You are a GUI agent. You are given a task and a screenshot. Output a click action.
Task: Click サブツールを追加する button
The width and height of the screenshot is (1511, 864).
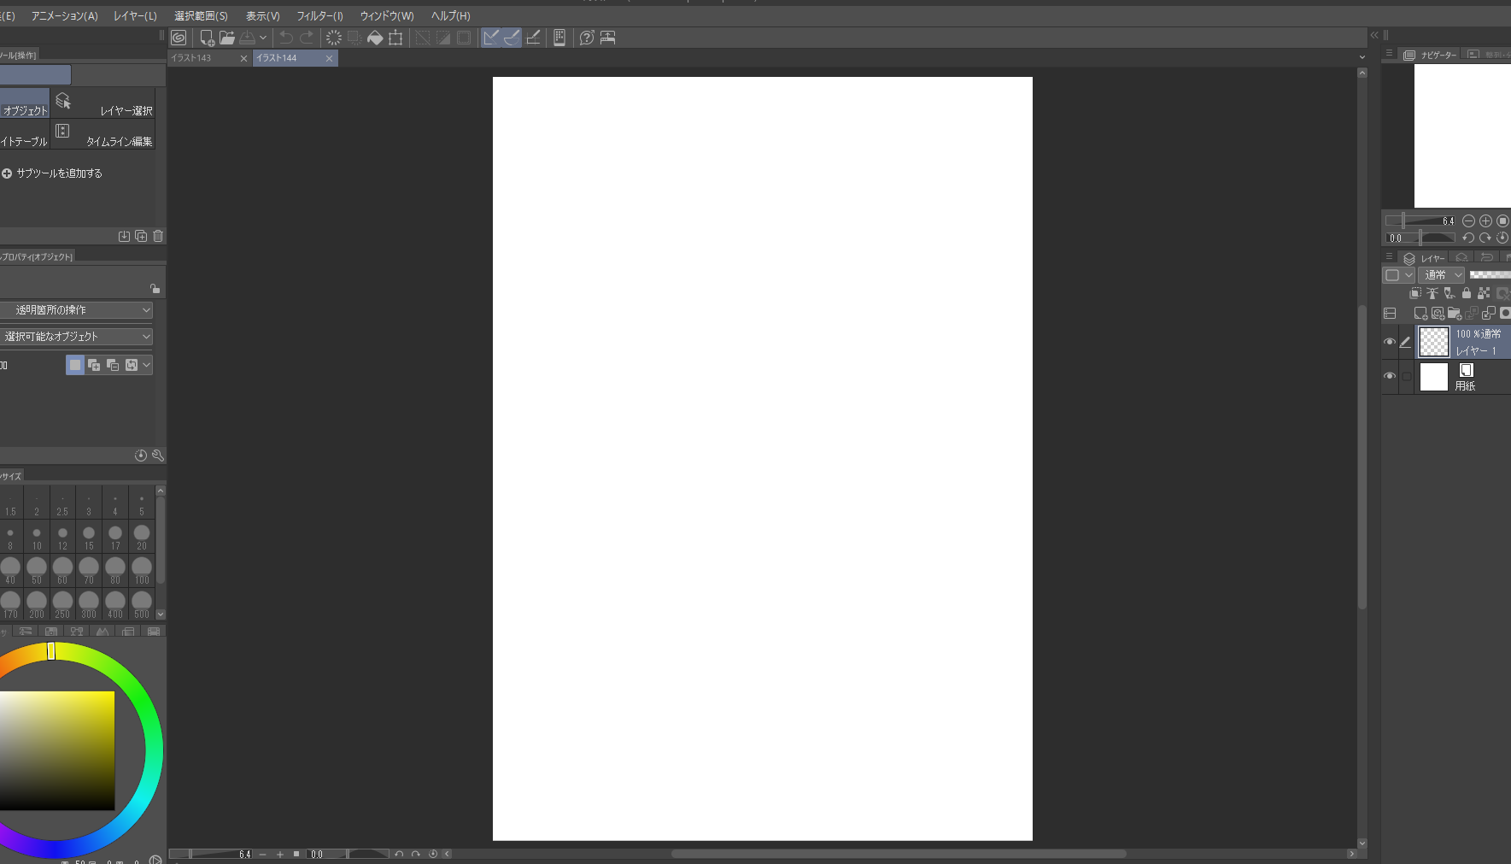(x=52, y=173)
